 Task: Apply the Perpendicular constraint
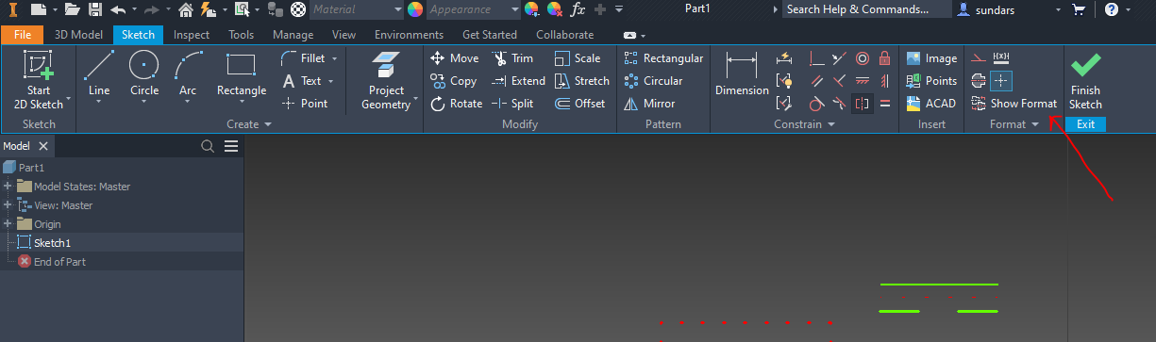840,81
